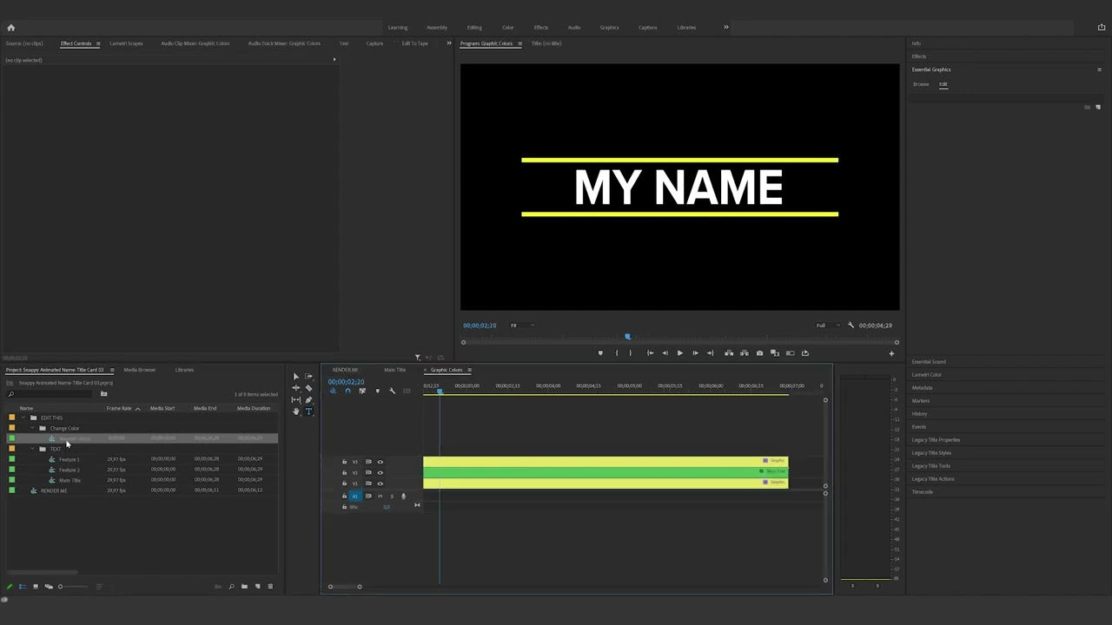Select the Razor tool

(308, 387)
